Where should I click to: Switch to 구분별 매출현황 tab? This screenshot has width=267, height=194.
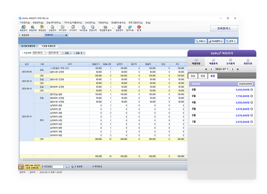tap(49, 46)
